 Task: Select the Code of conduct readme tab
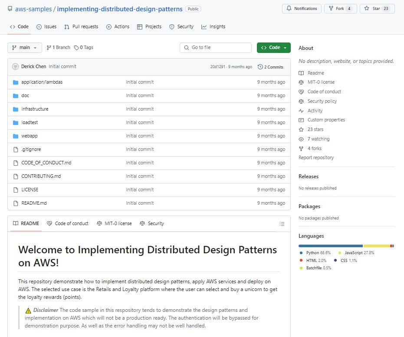coord(68,223)
